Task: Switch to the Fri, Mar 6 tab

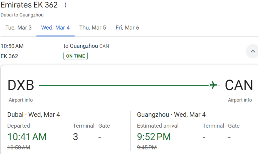Action: pyautogui.click(x=127, y=28)
